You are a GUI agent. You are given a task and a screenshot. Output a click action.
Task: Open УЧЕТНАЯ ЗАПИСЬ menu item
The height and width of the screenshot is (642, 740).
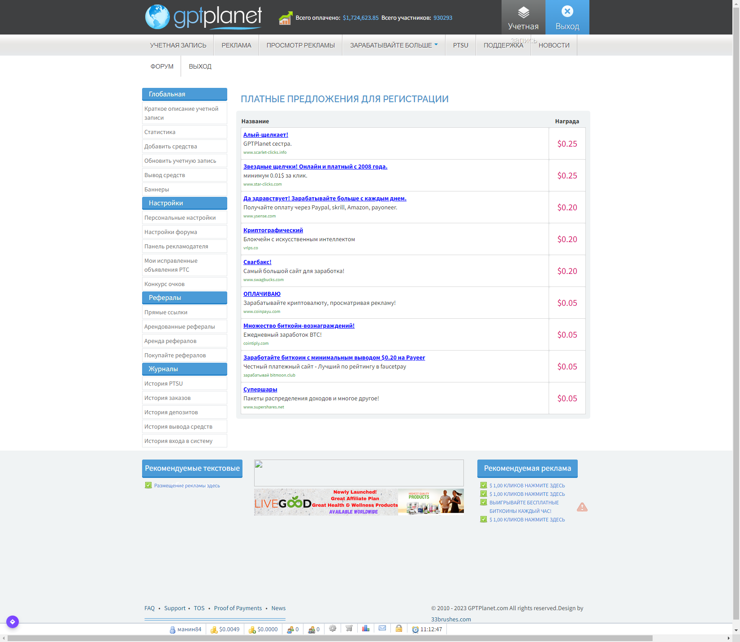(178, 45)
